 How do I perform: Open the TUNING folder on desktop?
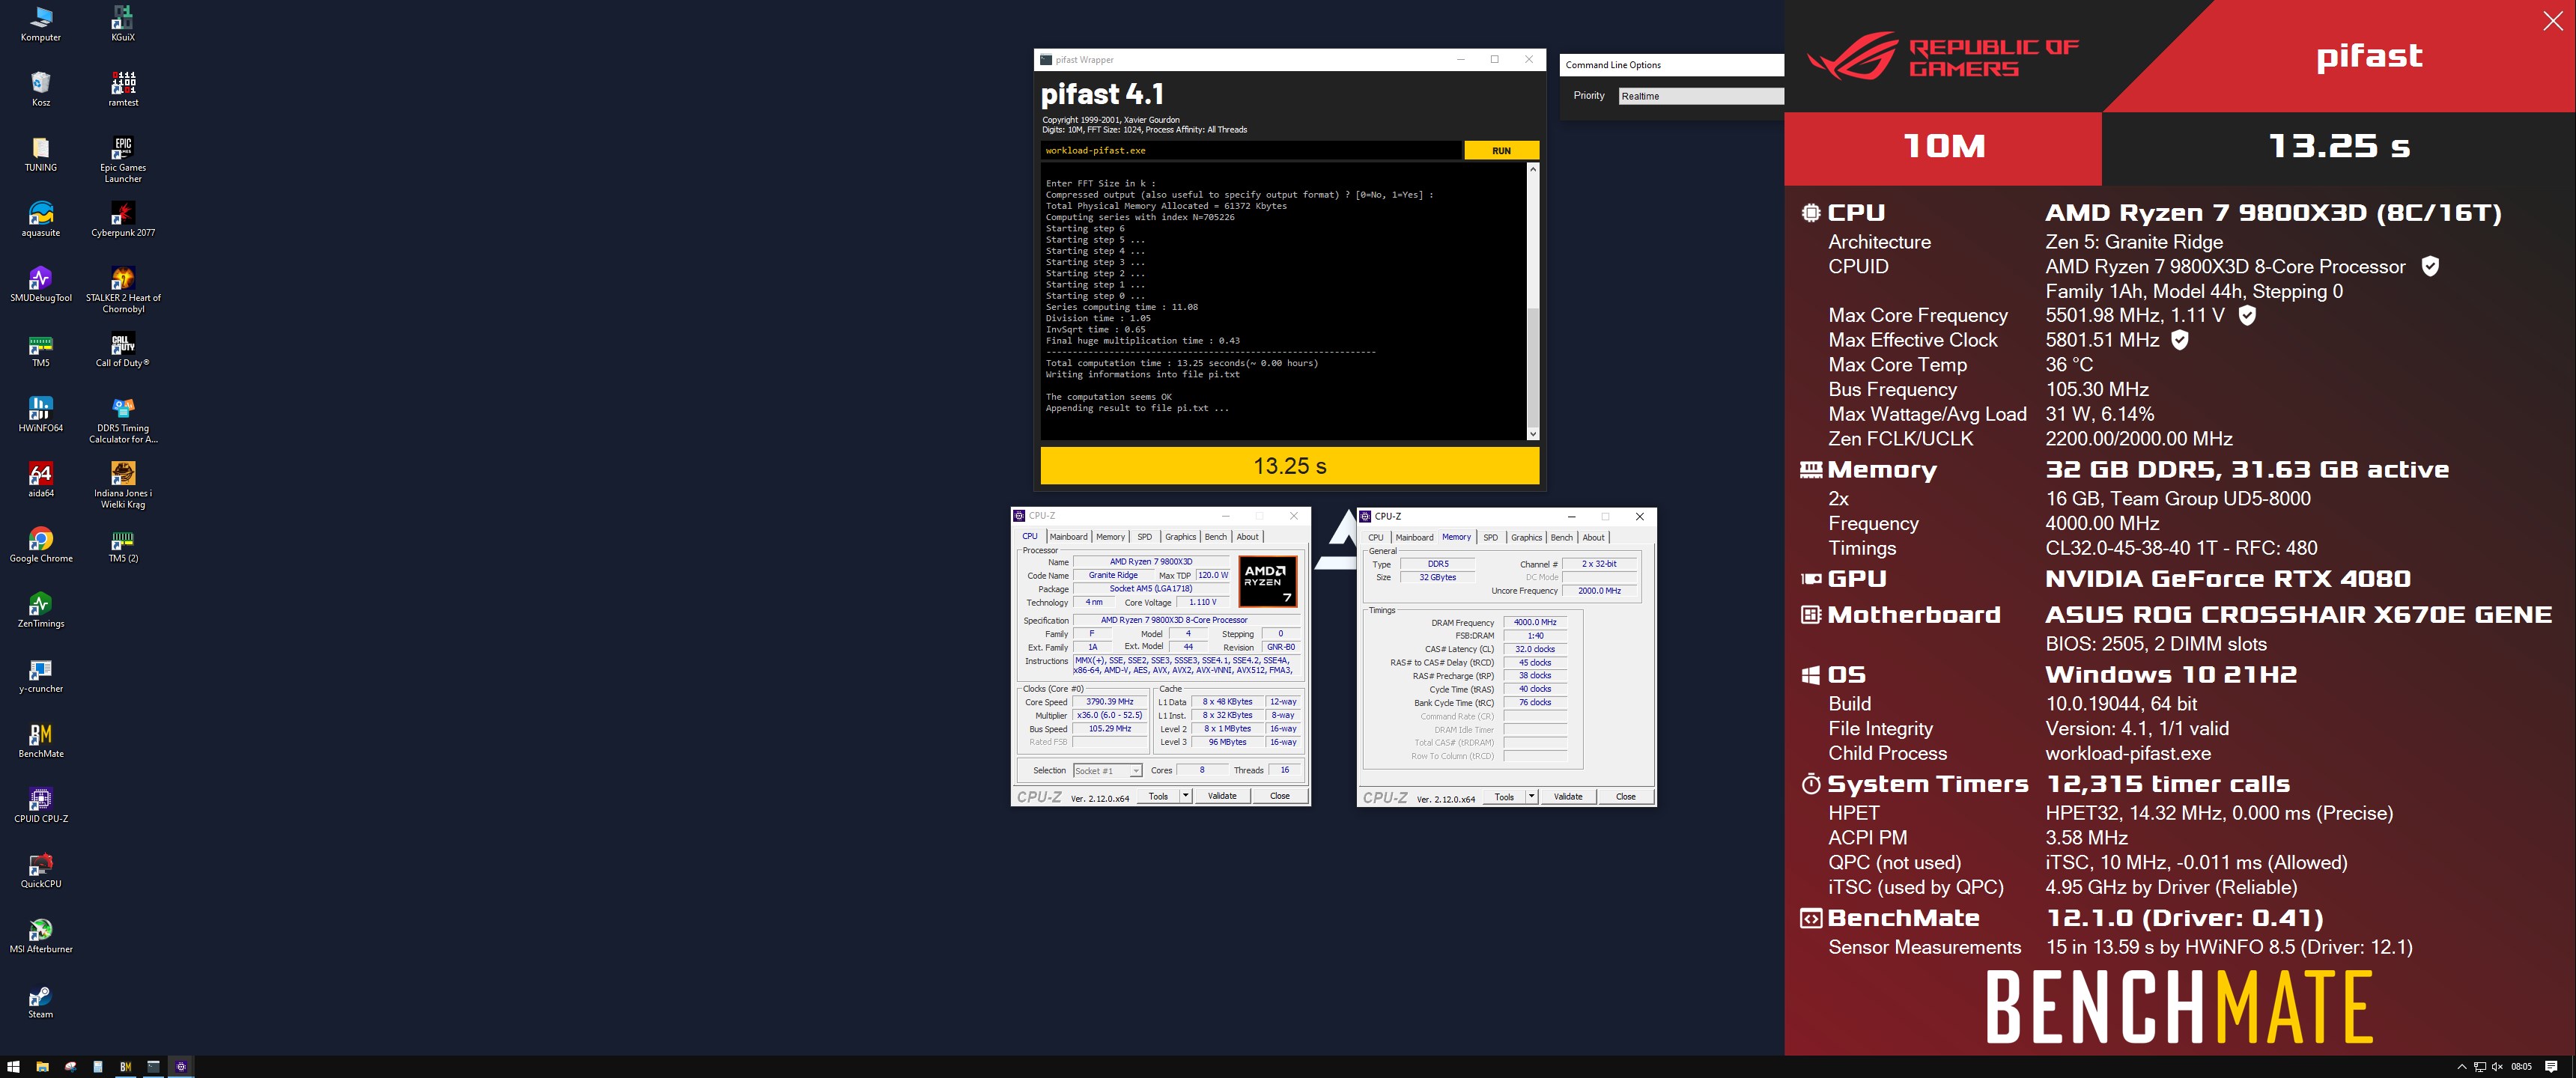click(x=40, y=154)
